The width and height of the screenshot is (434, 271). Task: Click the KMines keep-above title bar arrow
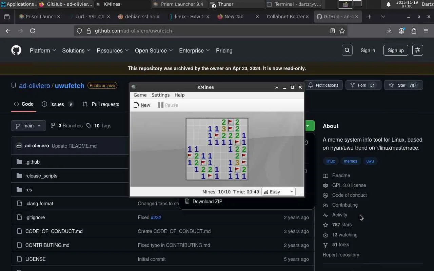click(x=277, y=87)
